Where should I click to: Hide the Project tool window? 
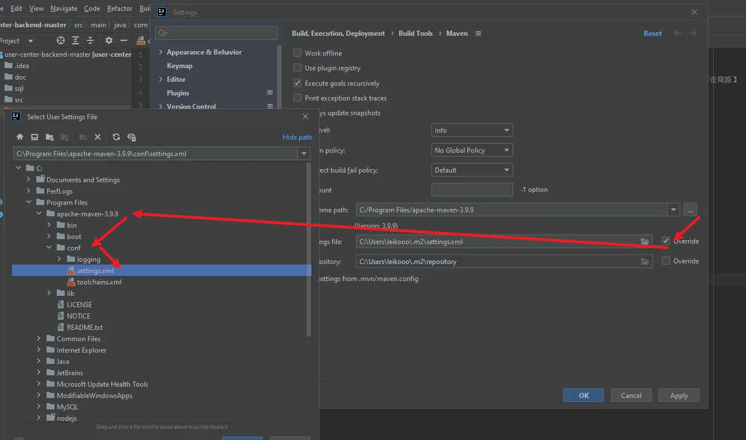(x=124, y=40)
